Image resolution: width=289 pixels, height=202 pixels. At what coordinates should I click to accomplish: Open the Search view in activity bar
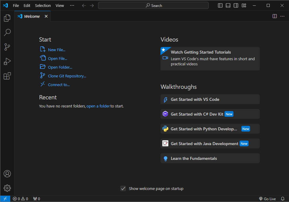(7, 33)
